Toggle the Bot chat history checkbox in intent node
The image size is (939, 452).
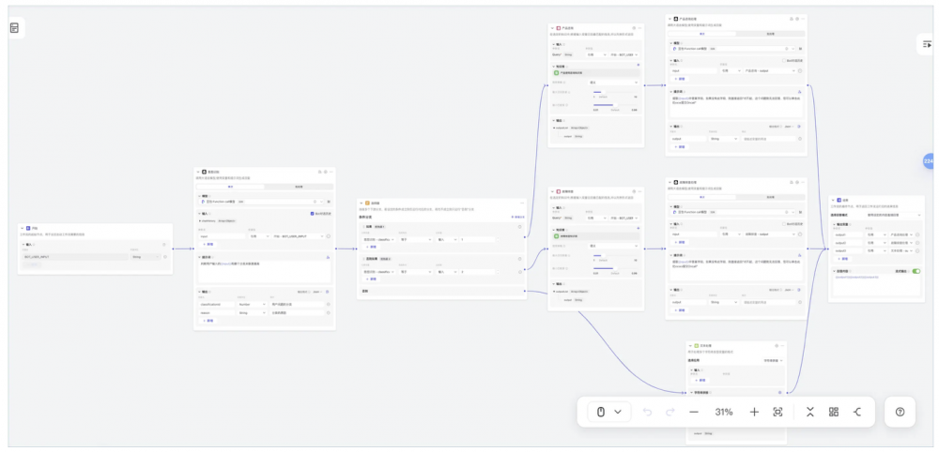click(x=313, y=214)
